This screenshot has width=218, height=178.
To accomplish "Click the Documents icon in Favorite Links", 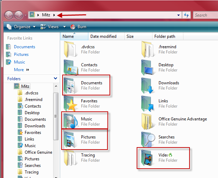I will coord(8,47).
